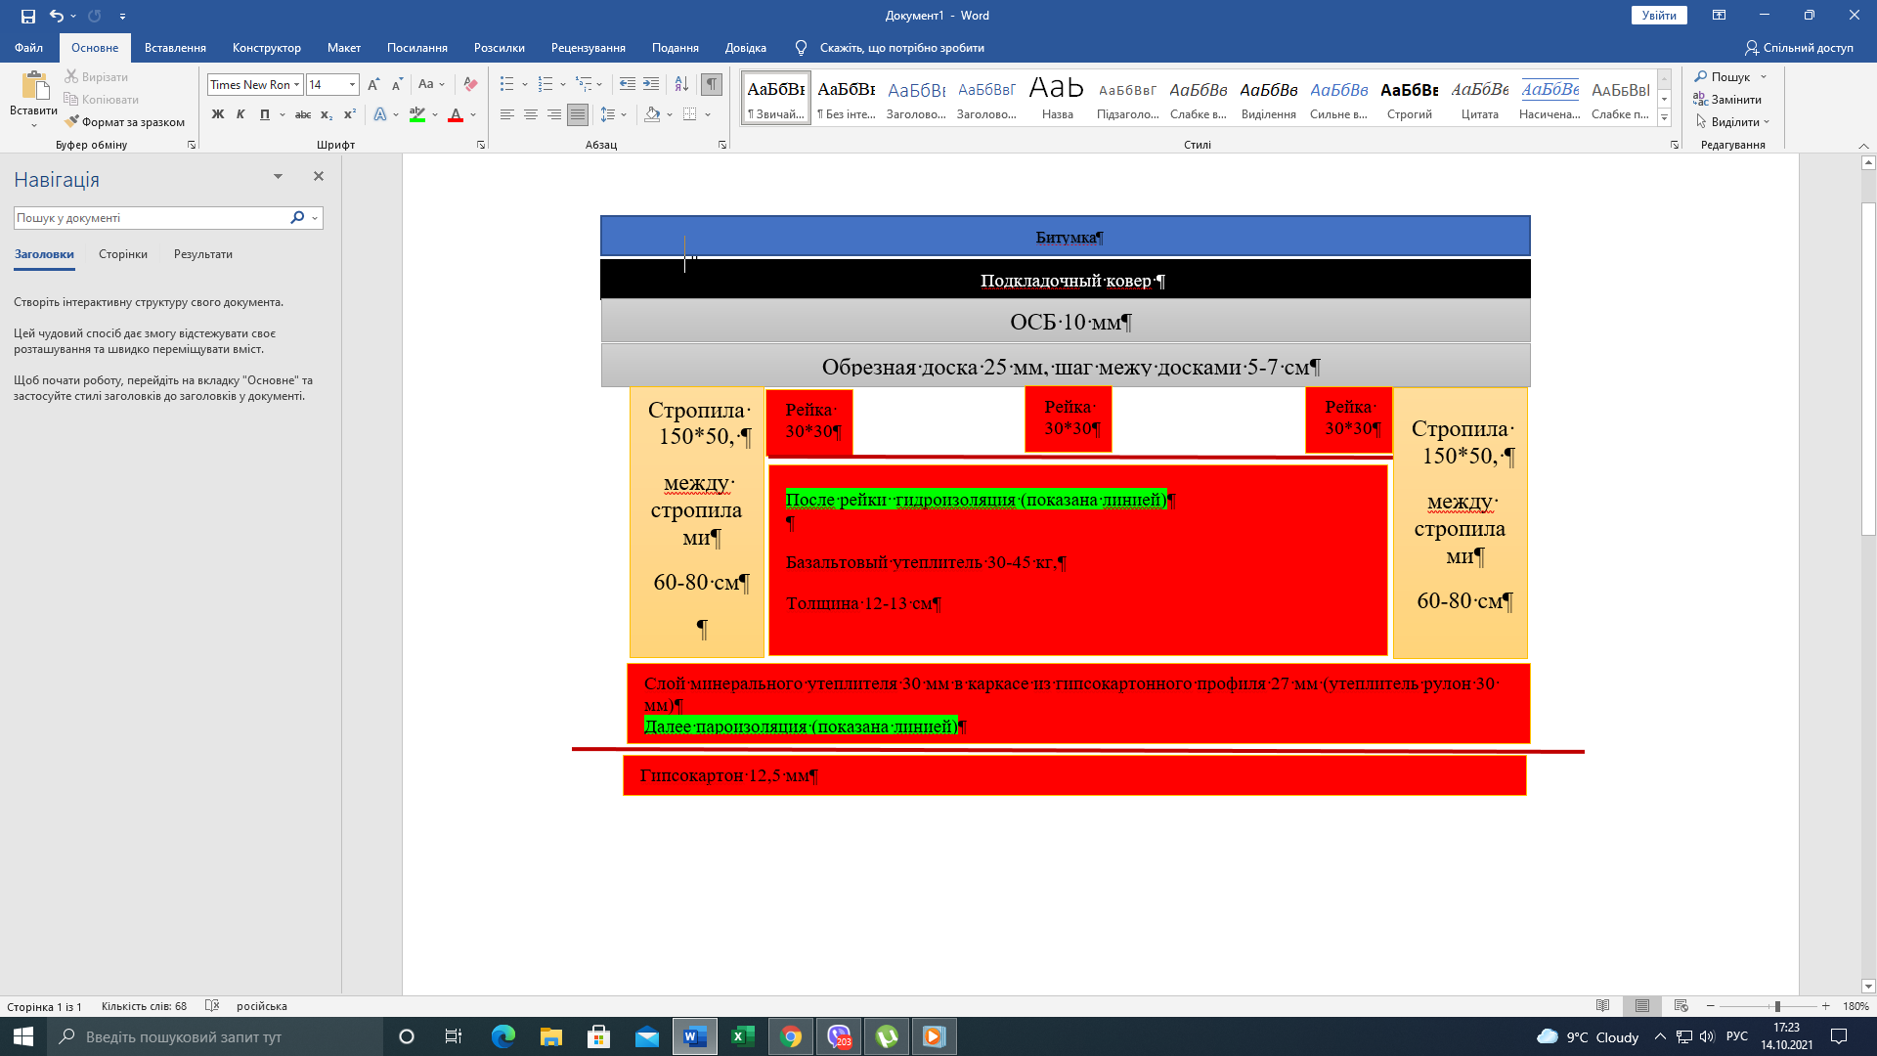
Task: Click the document search field in navigation pane
Action: [152, 218]
